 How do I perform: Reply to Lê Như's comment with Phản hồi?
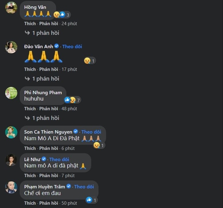49,176
